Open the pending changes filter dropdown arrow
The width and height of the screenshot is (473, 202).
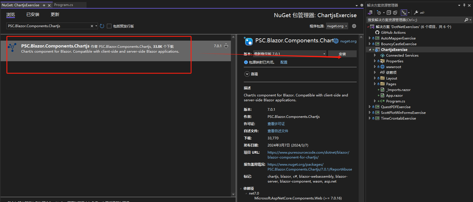pos(384,13)
